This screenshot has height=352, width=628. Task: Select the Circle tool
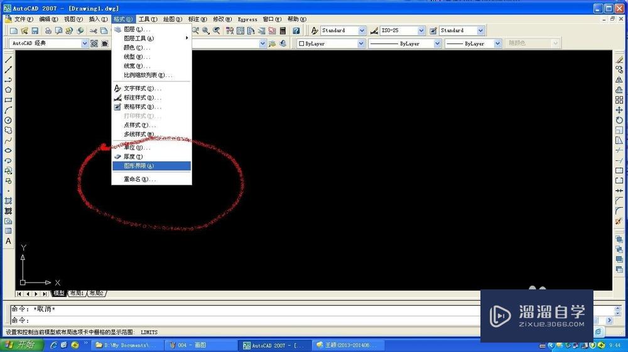pyautogui.click(x=8, y=120)
